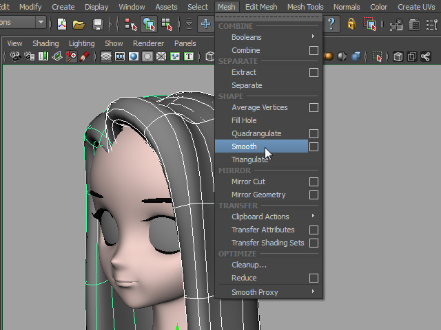Click the new scene icon
Screen dimensions: 441x330
pyautogui.click(x=62, y=25)
